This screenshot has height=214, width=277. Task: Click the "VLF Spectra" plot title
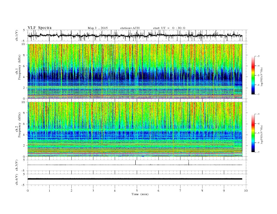(x=40, y=28)
